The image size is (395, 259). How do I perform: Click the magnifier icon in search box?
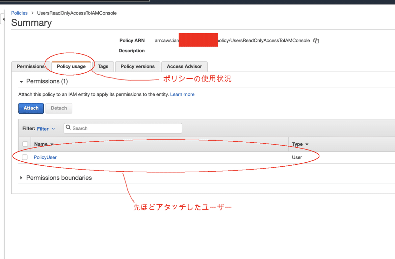68,128
